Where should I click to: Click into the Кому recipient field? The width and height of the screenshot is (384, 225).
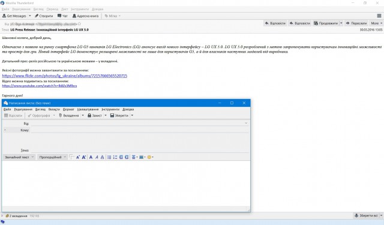pyautogui.click(x=140, y=130)
